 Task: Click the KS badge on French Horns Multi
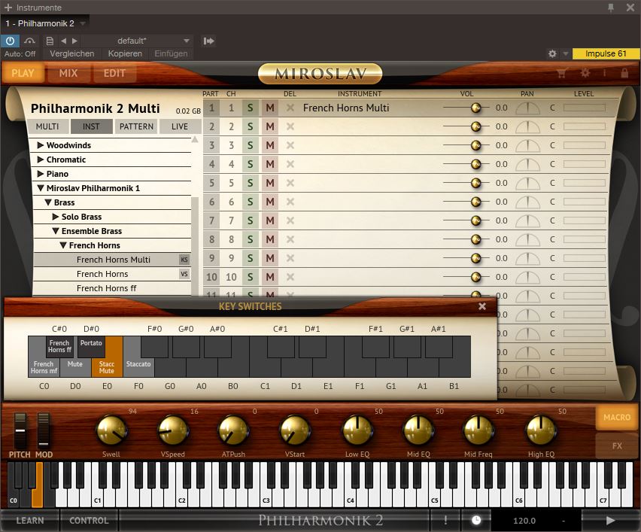[184, 260]
